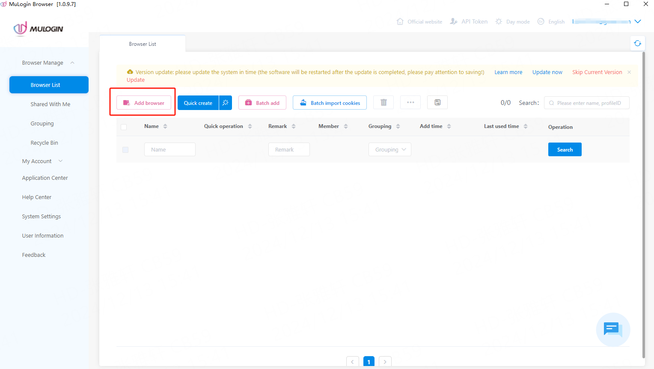Open Recycle Bin in the sidebar

point(44,143)
